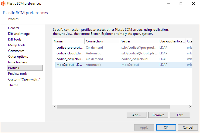Select the Merge tools section
The height and width of the screenshot is (133, 200).
[x=17, y=45]
